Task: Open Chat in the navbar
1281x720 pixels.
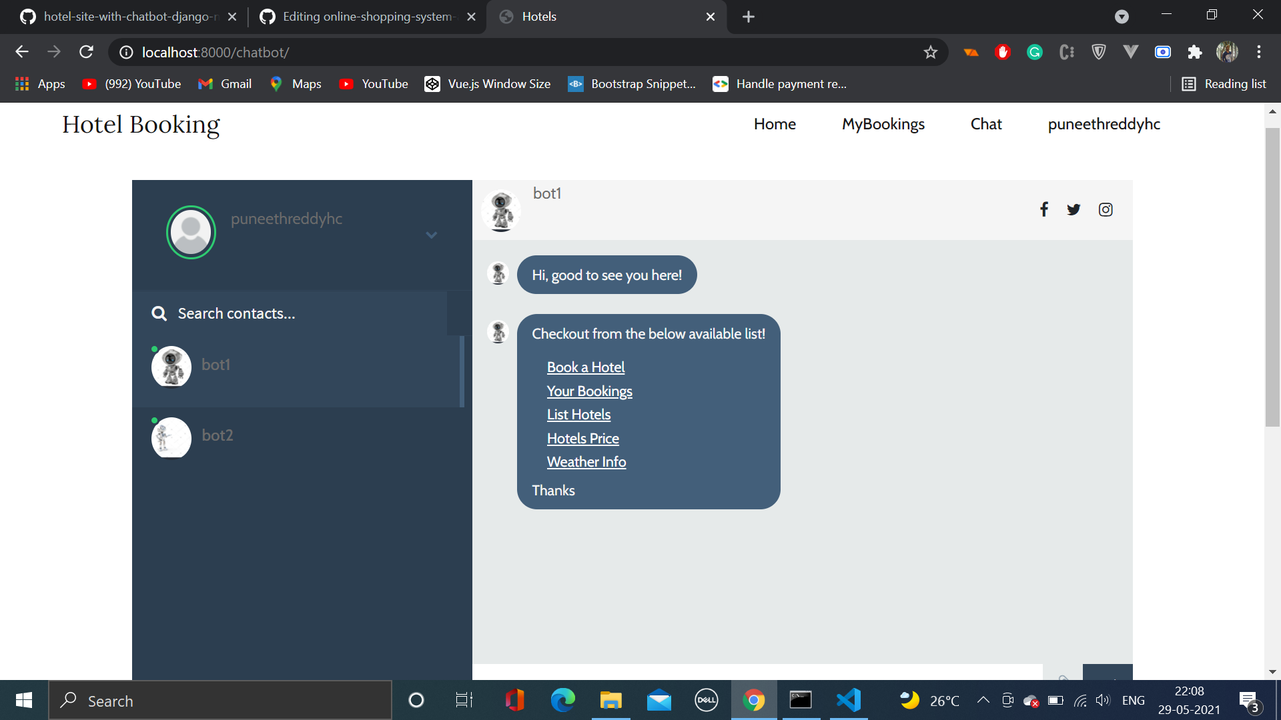Action: tap(986, 124)
